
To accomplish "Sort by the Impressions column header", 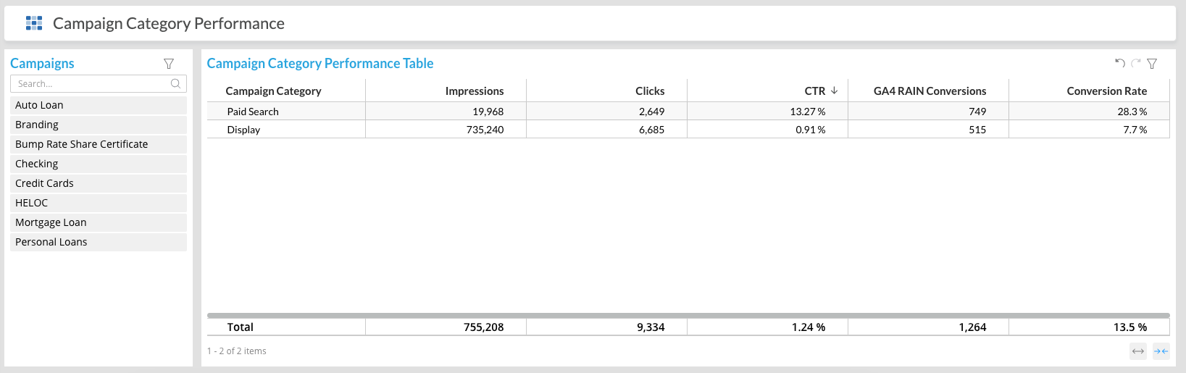I will point(474,91).
